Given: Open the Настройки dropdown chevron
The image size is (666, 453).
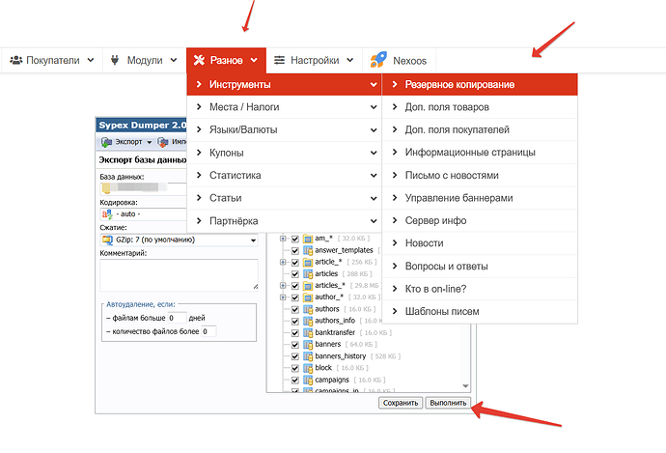Looking at the screenshot, I should click(350, 60).
